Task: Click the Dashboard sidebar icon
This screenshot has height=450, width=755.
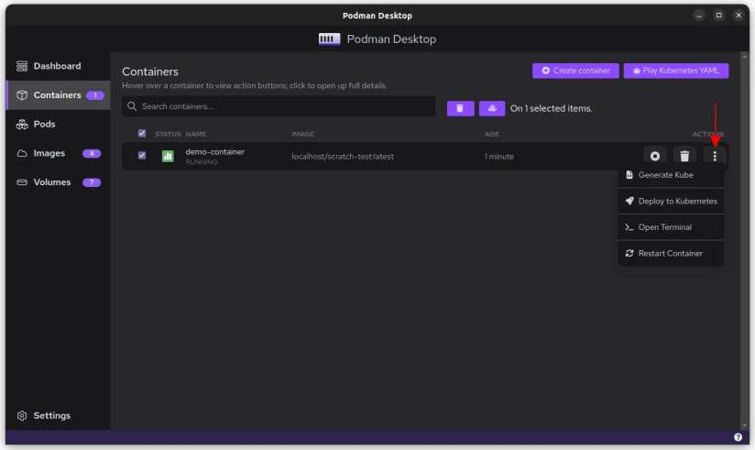Action: [x=22, y=66]
